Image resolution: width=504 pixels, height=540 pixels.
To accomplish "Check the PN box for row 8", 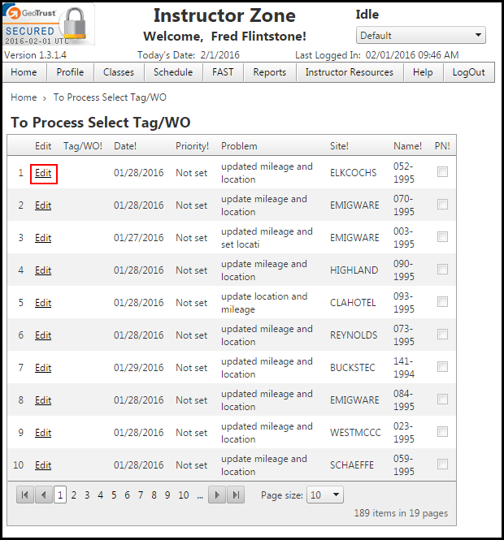I will point(442,400).
